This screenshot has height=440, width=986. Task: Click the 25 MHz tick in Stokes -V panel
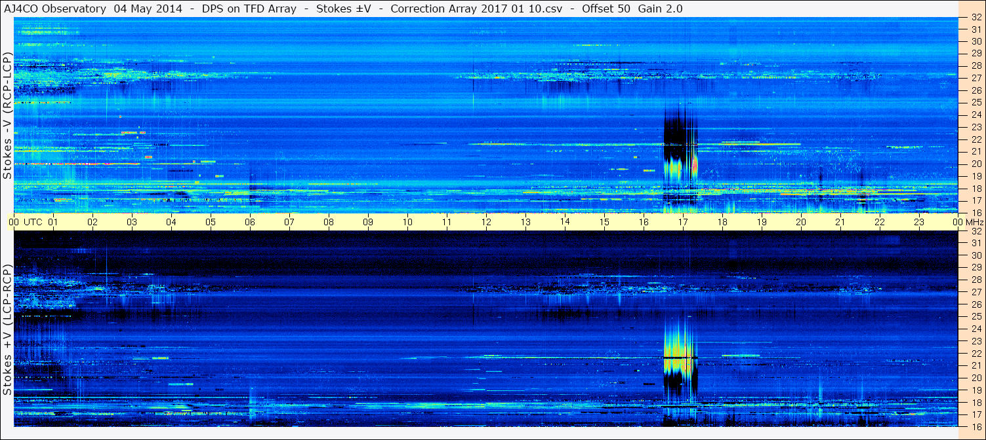976,102
